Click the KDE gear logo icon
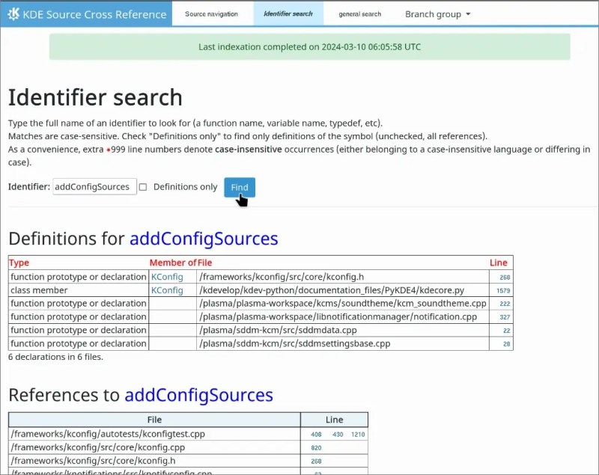 [x=13, y=14]
